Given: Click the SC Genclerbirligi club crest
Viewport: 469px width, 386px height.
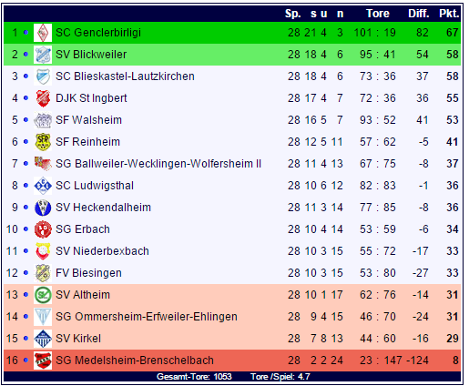Looking at the screenshot, I should tap(43, 33).
